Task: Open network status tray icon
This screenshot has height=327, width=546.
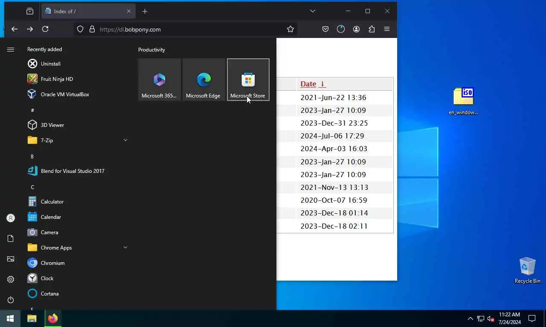Action: [x=480, y=318]
